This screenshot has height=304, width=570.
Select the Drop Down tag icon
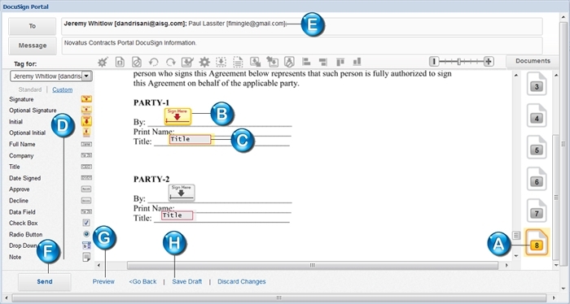pos(86,245)
